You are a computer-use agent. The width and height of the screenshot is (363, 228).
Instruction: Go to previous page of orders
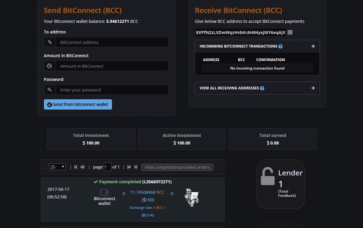82,167
